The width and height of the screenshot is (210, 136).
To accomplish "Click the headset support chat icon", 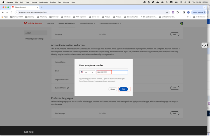I will tap(204, 45).
